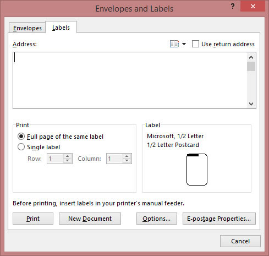Expand the address book dropdown arrow
Screen dimensions: 269x256
click(x=184, y=44)
